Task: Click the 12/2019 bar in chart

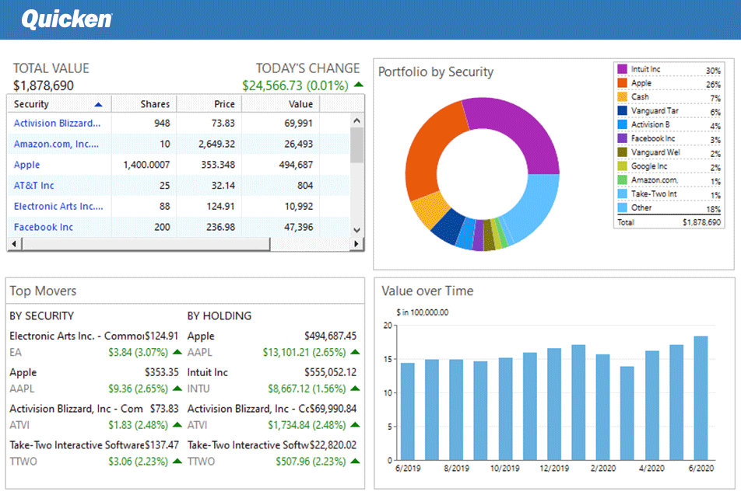Action: pos(554,404)
